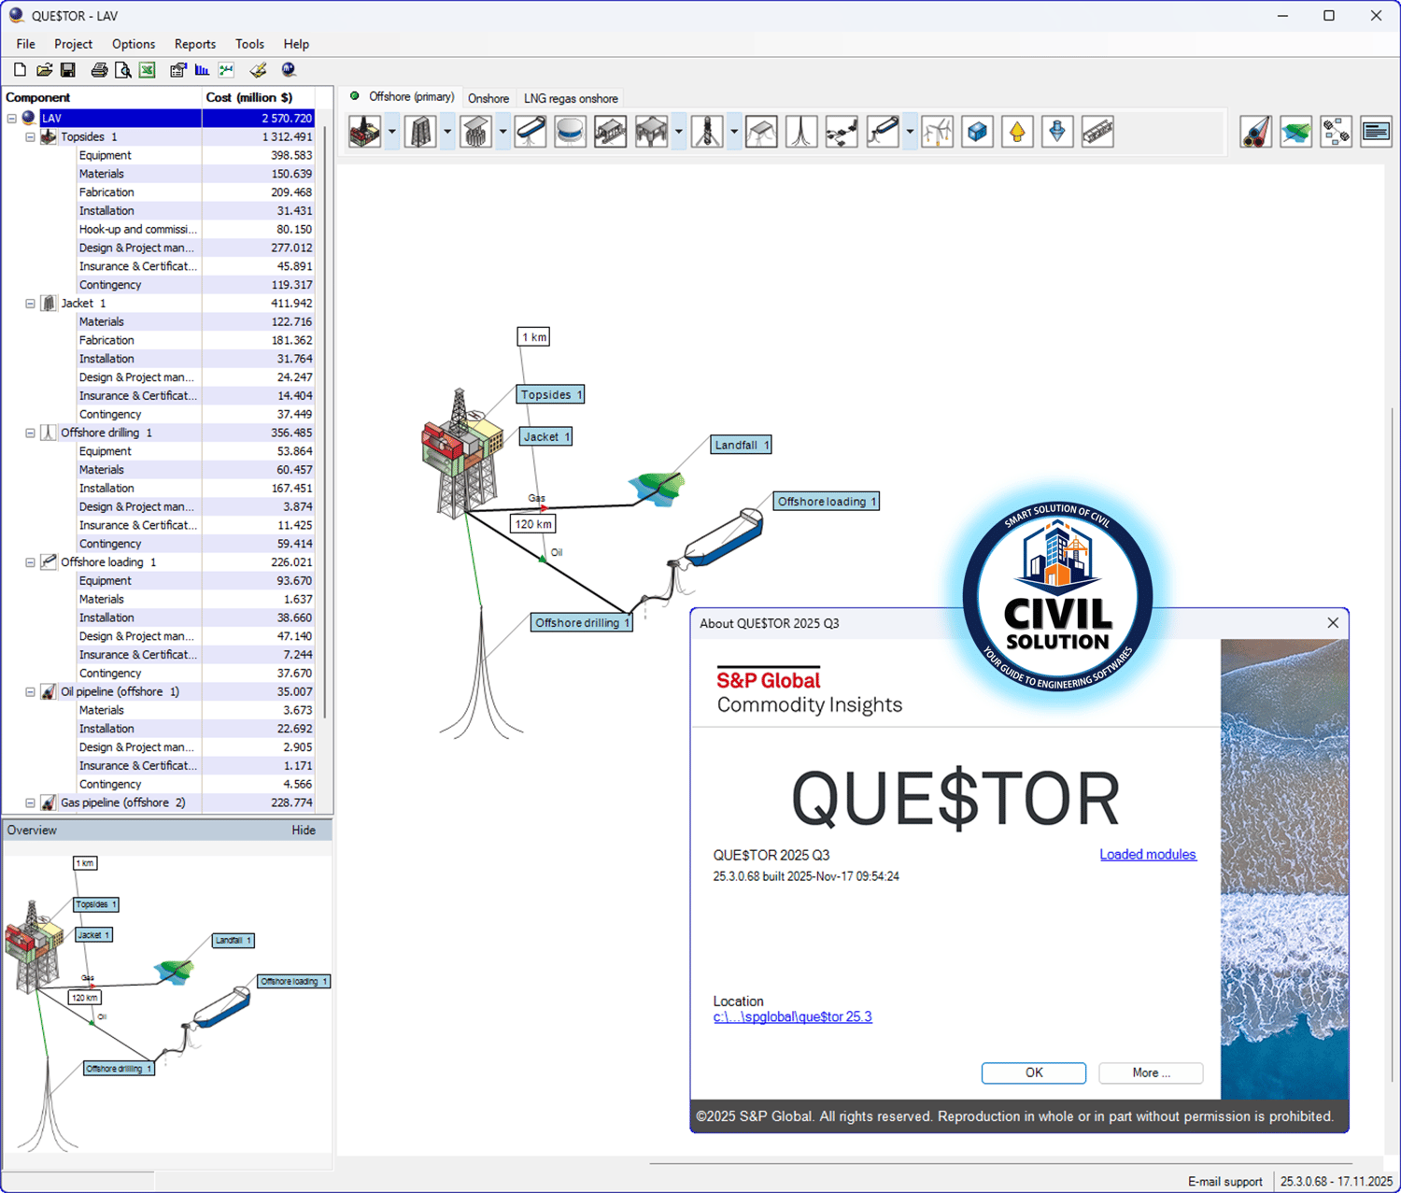
Task: Click the component tree vertical scrollbar
Action: tap(326, 420)
